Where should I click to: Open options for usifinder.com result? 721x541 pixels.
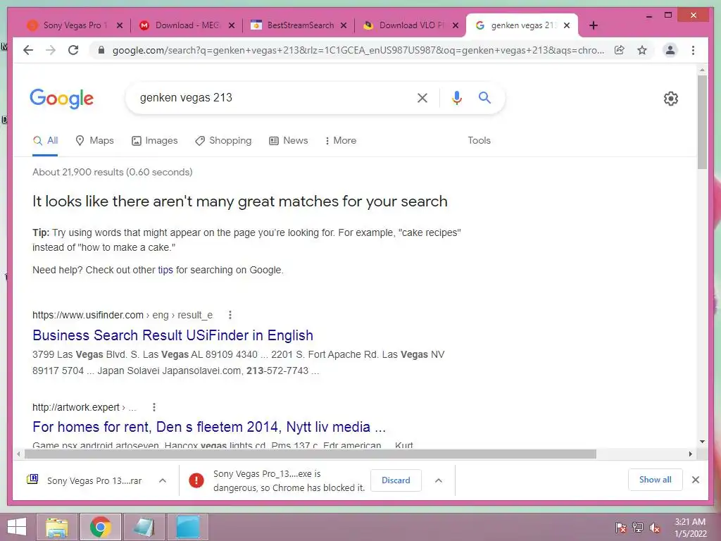230,315
